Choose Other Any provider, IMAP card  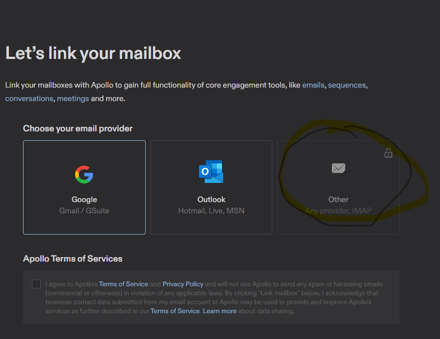(338, 187)
